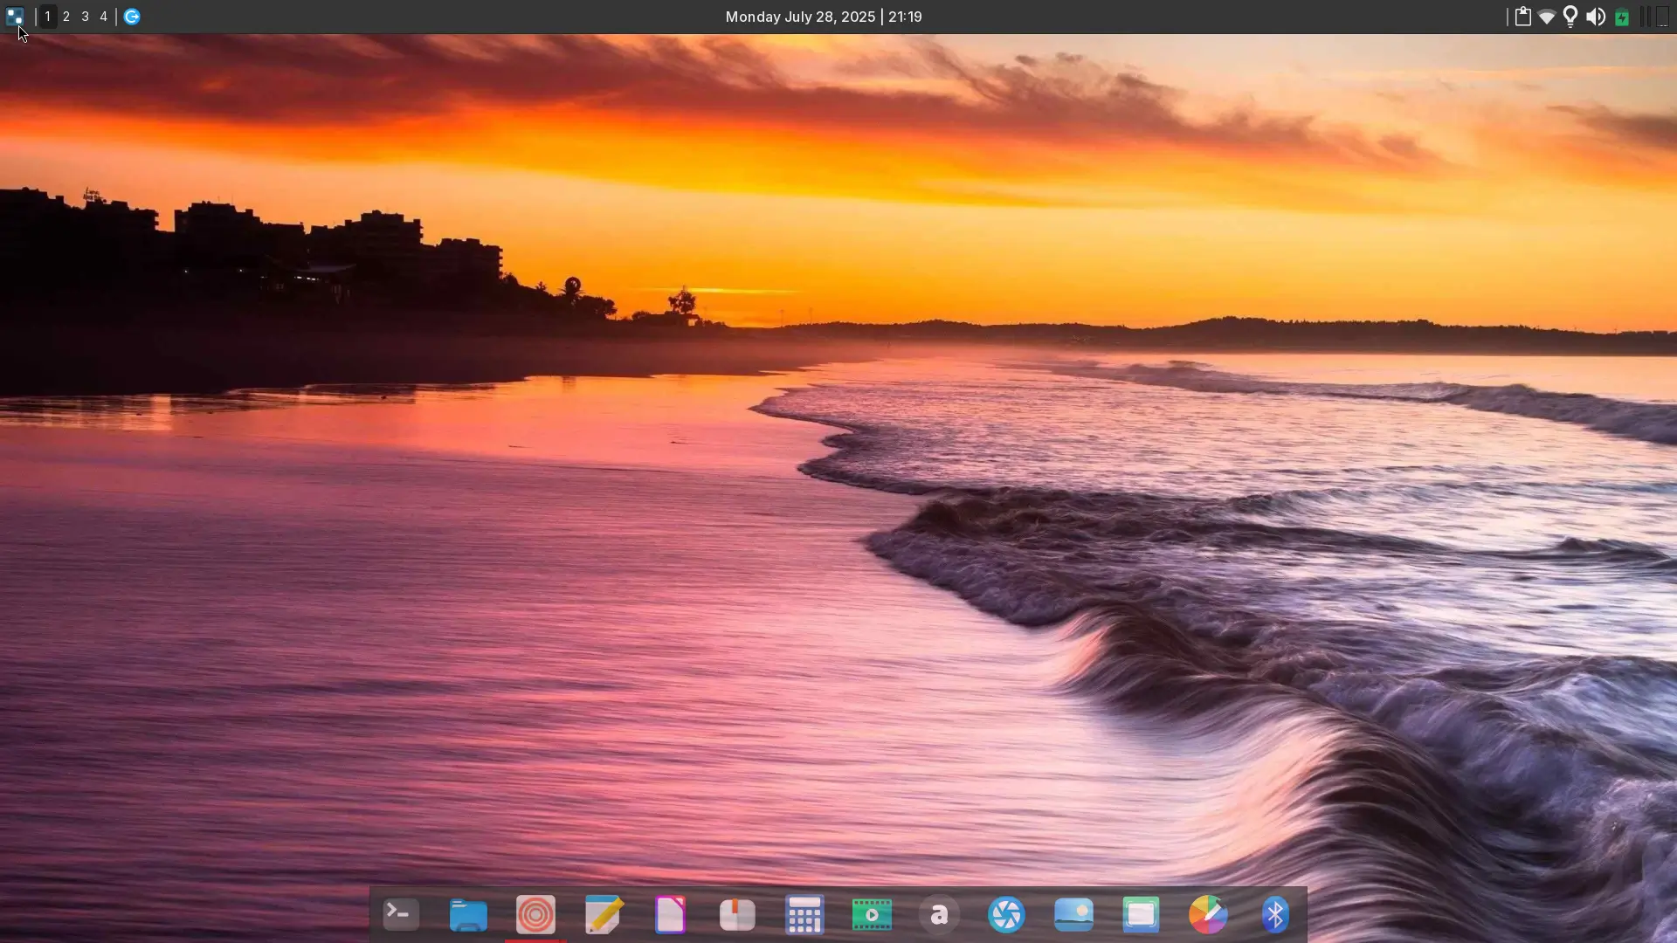
Task: Switch to workspace 4
Action: [x=103, y=17]
